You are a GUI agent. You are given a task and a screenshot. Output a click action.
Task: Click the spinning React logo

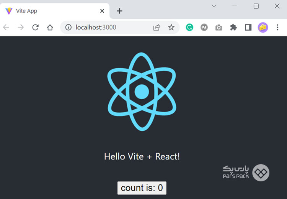(142, 92)
